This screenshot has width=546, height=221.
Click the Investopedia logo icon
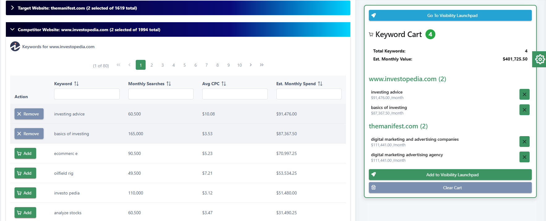pyautogui.click(x=15, y=46)
